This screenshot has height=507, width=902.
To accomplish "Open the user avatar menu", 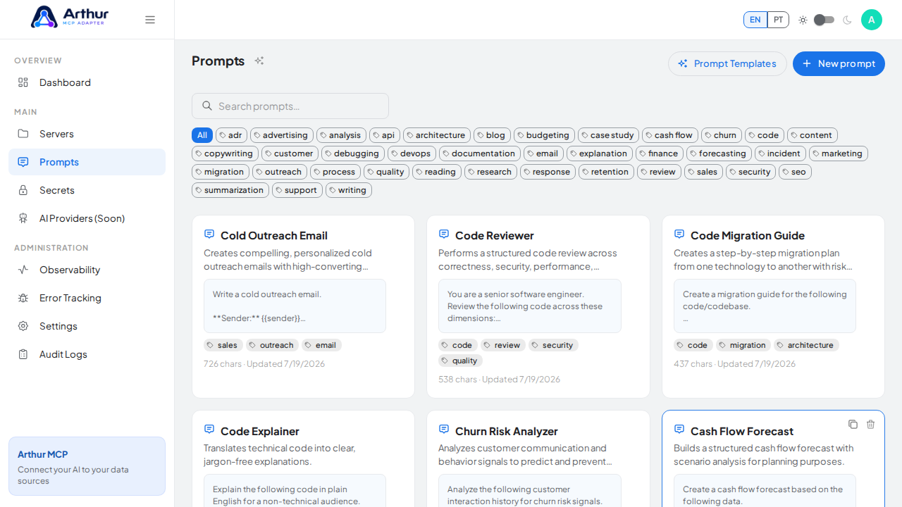I will click(x=872, y=20).
